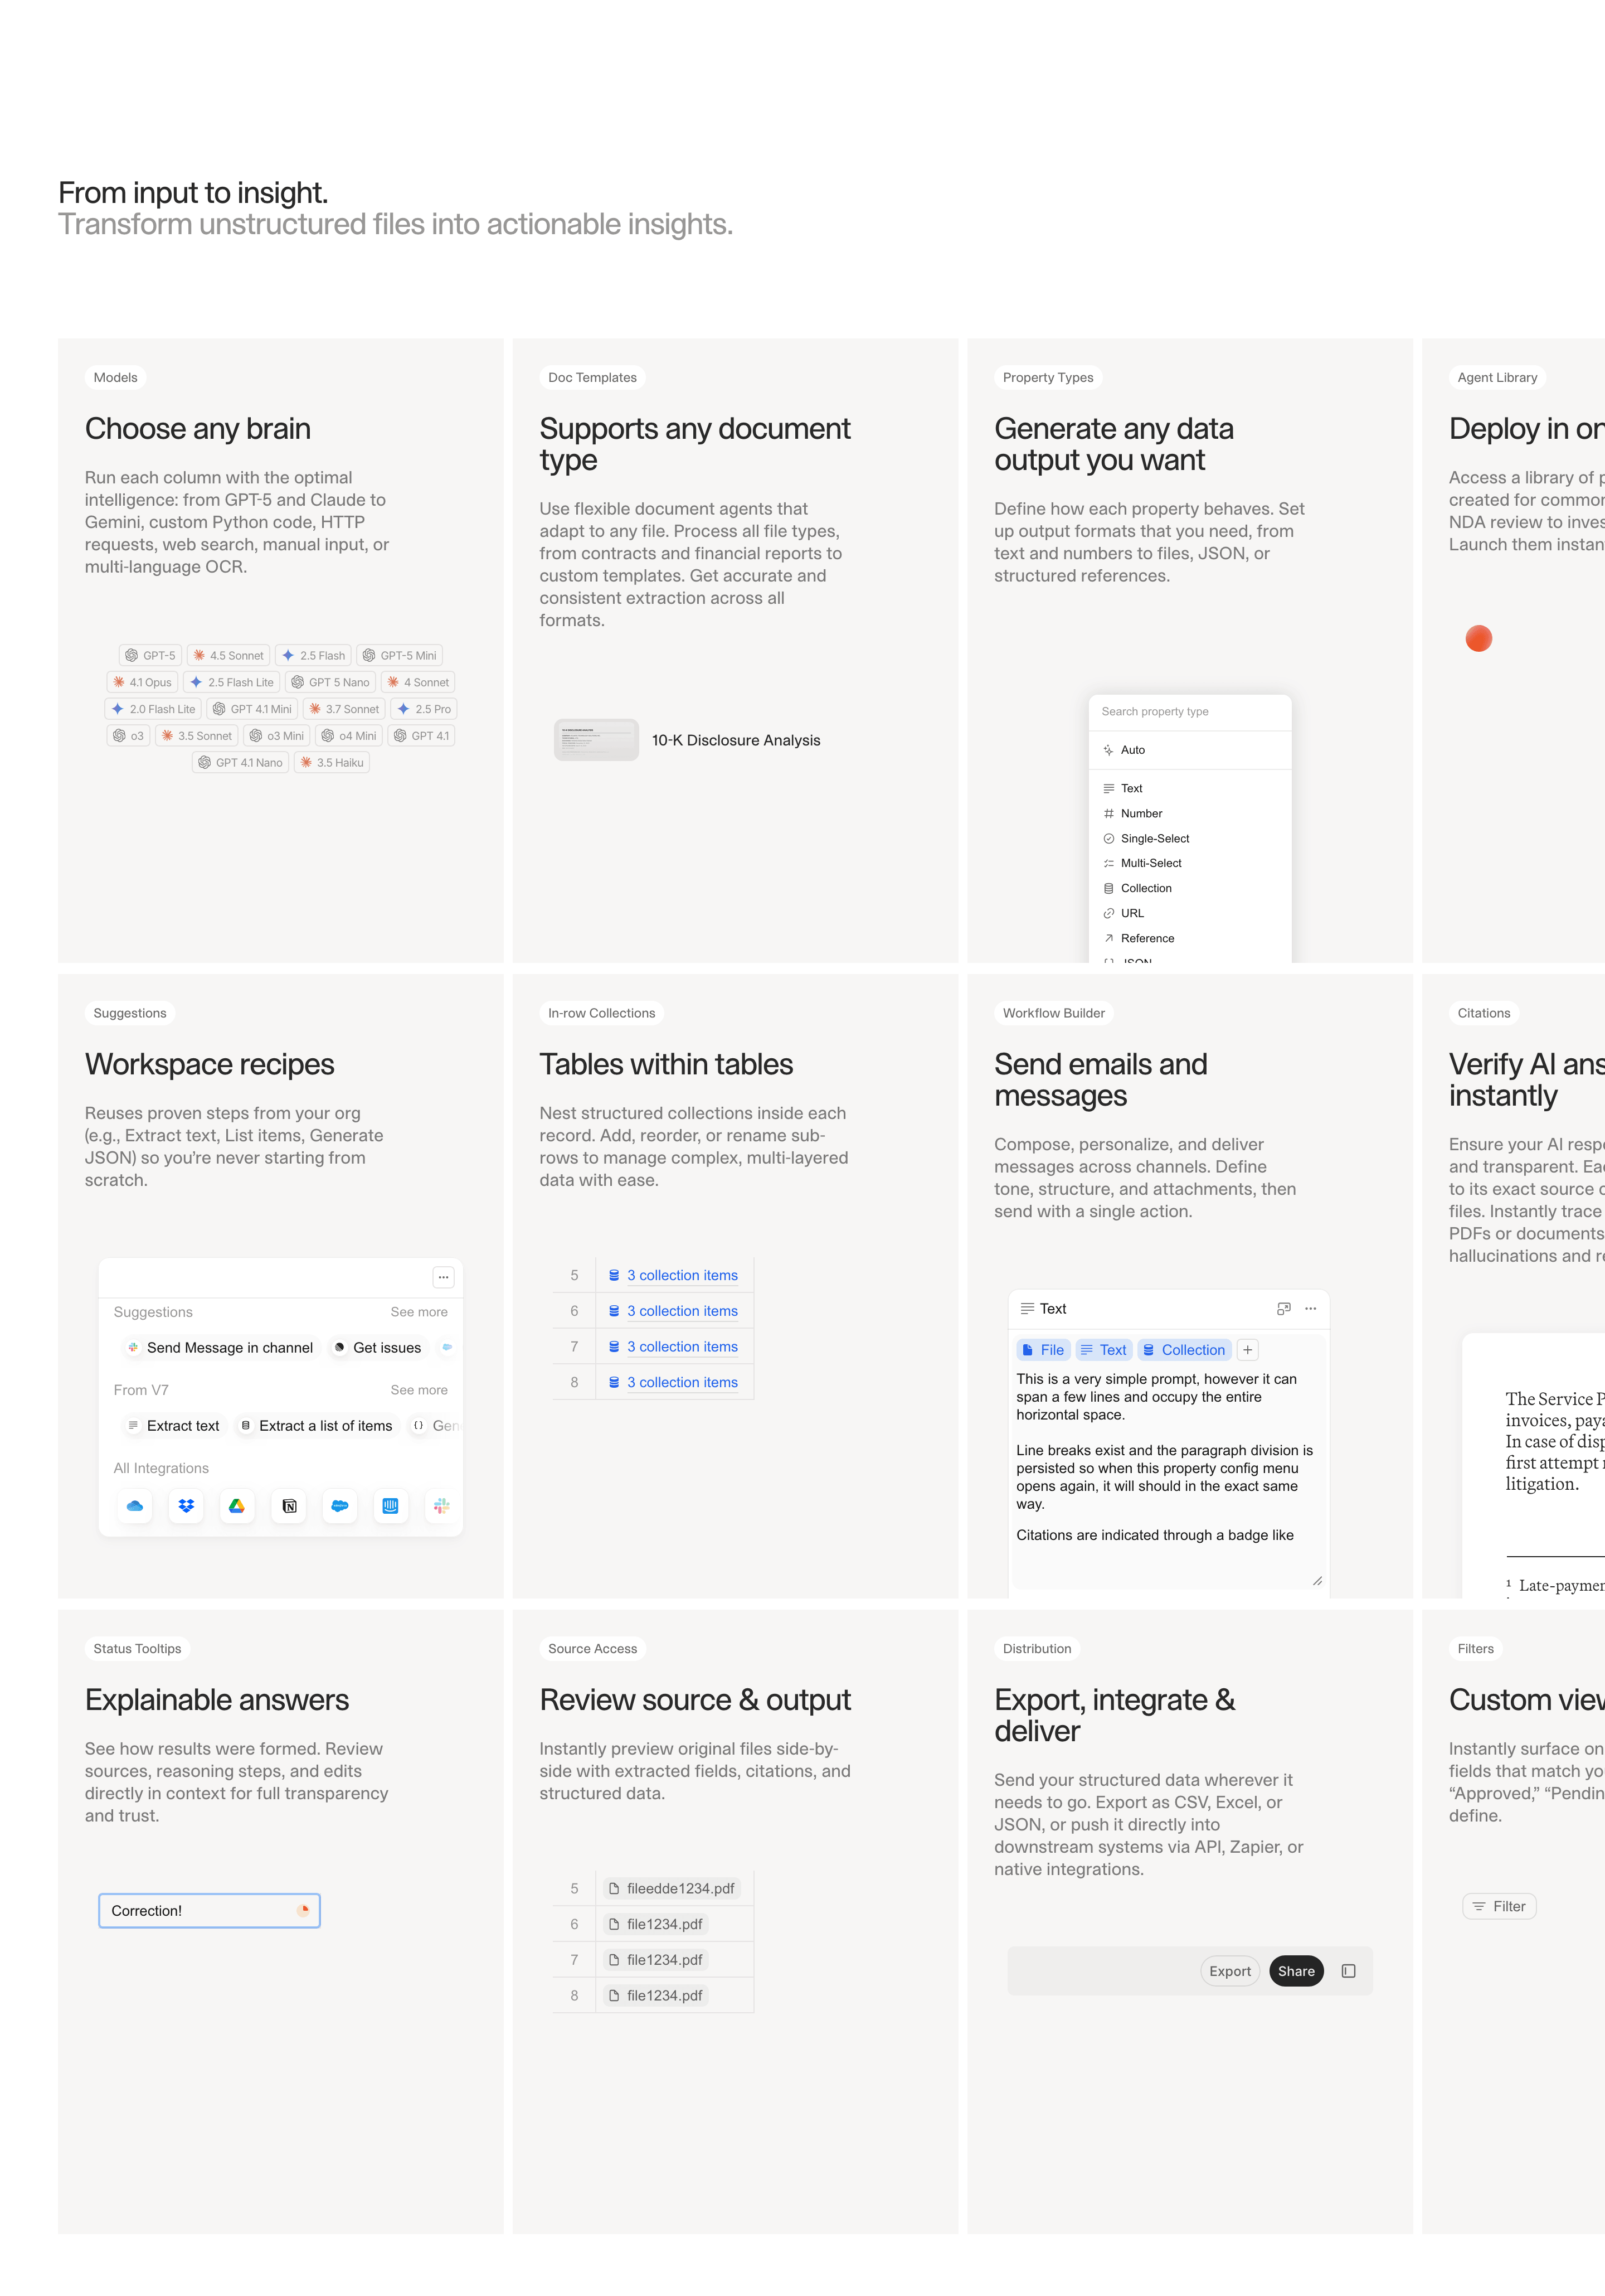Open the three-dot menu in the Suggestions panel
Screen dimensions: 1605x2296
tap(444, 1277)
